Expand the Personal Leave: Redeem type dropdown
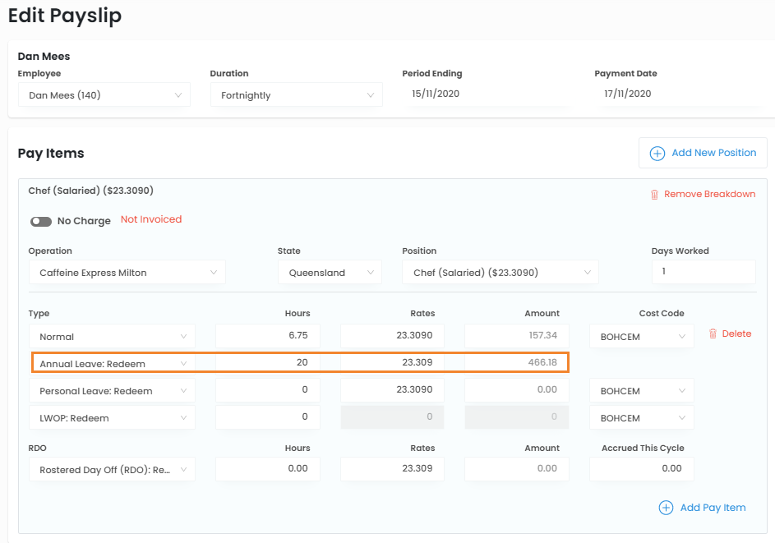Viewport: 775px width, 543px height. tap(113, 391)
